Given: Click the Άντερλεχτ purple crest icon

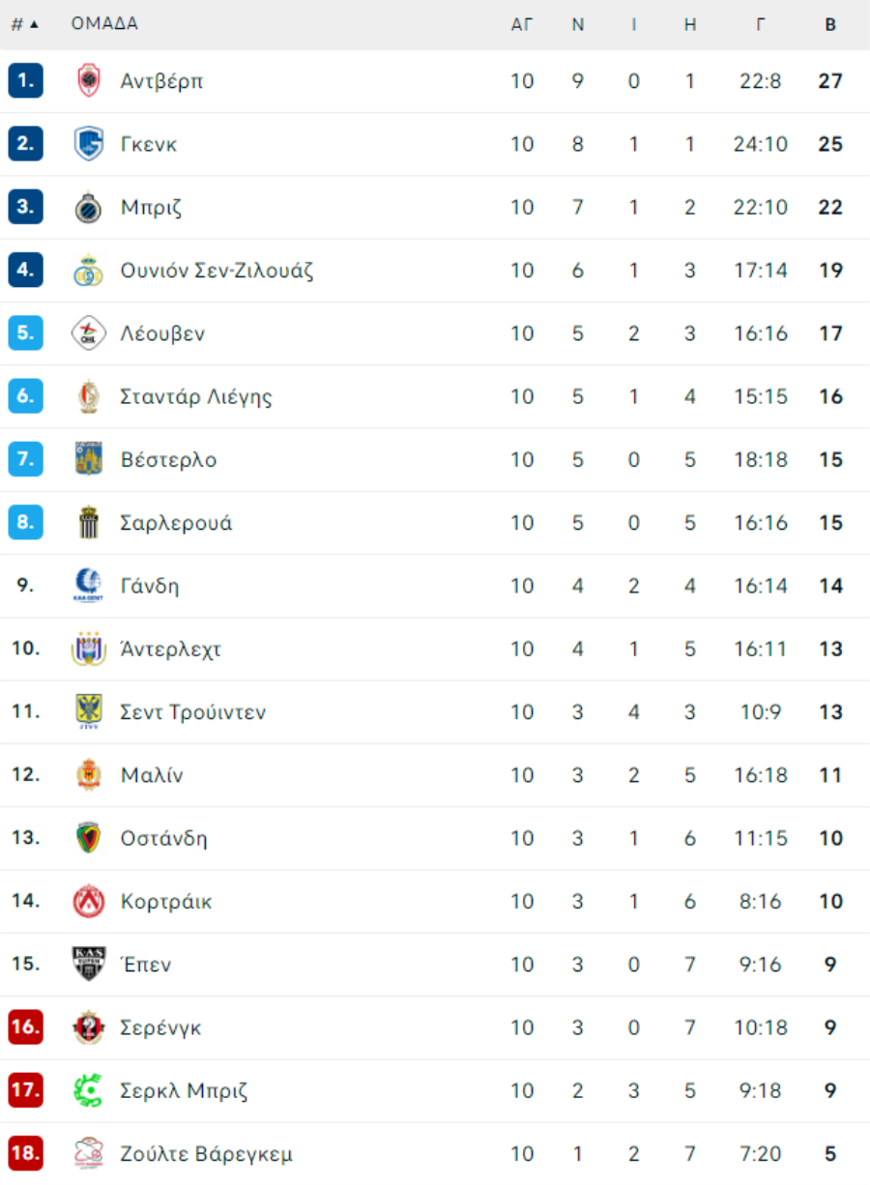Looking at the screenshot, I should click(x=89, y=649).
